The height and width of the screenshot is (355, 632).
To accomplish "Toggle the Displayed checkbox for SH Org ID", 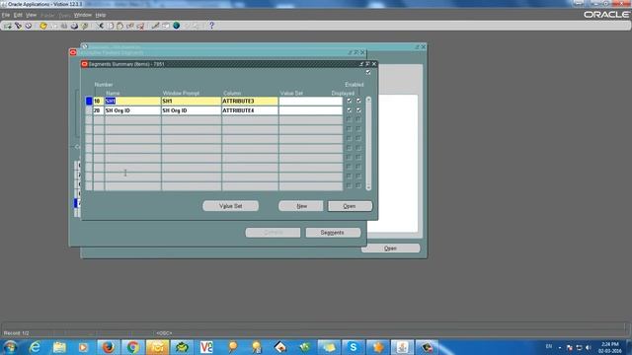I will (349, 109).
